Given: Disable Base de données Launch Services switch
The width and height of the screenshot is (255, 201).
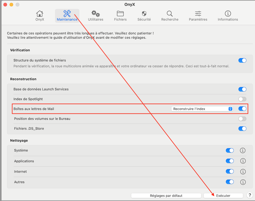Looking at the screenshot, I should click(242, 89).
